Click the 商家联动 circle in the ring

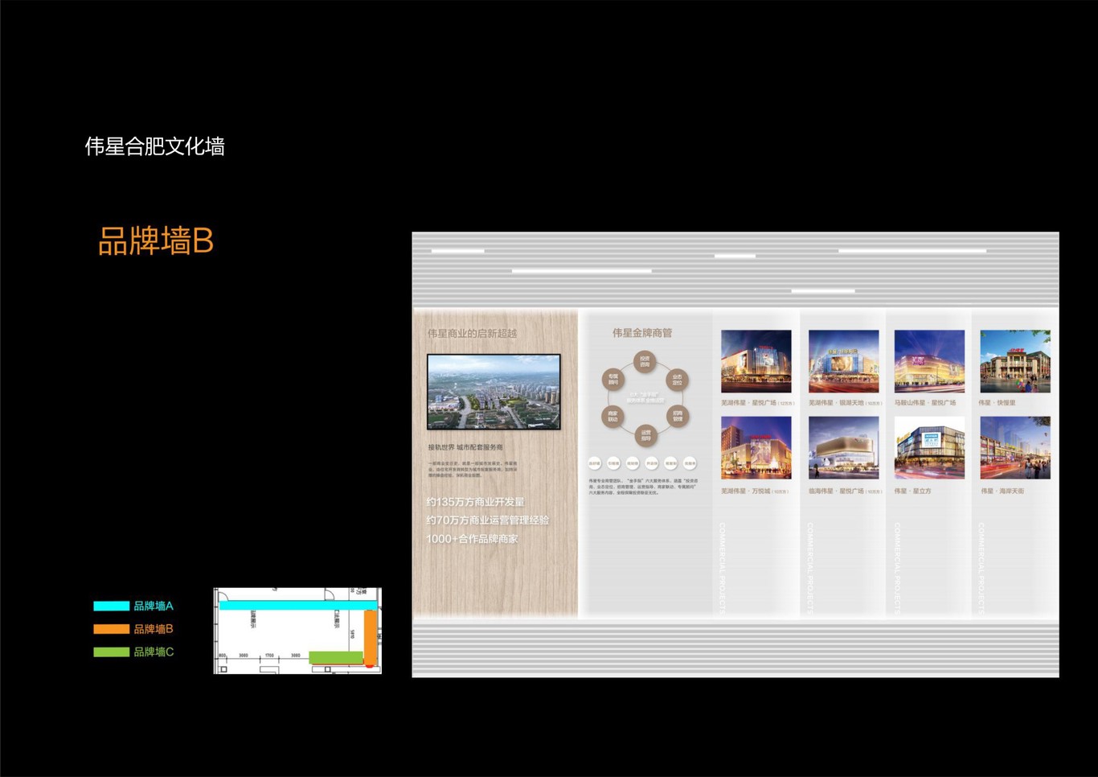point(613,416)
